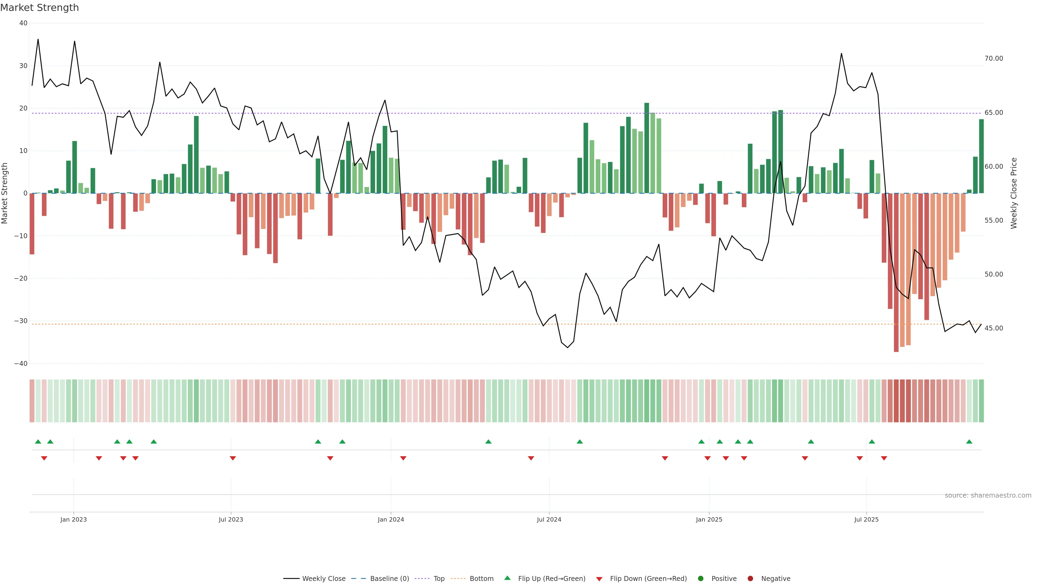Click flip-up triangle just after Jul 2025
This screenshot has height=588, width=1045.
[x=872, y=442]
